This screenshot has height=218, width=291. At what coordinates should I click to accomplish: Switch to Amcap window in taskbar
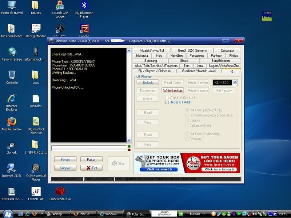[x=57, y=214]
